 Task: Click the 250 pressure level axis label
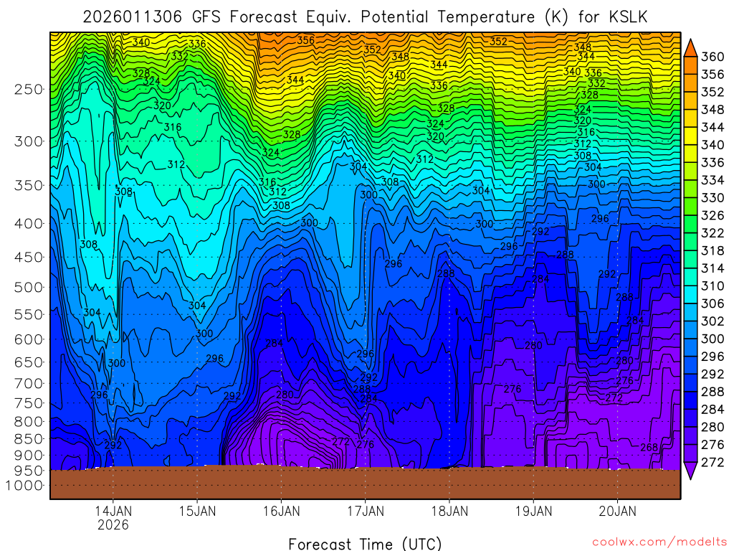point(29,89)
